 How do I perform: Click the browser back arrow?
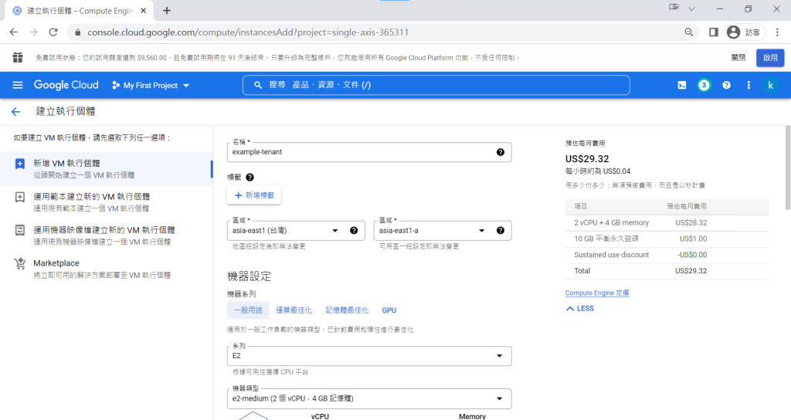(x=14, y=32)
